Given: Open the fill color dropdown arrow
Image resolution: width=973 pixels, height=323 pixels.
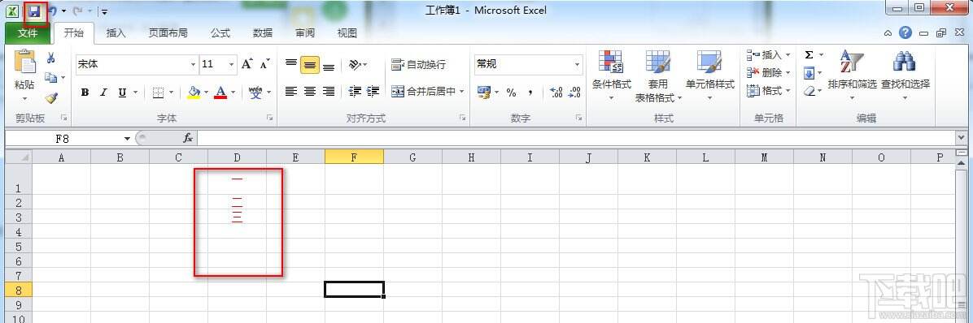Looking at the screenshot, I should [206, 93].
